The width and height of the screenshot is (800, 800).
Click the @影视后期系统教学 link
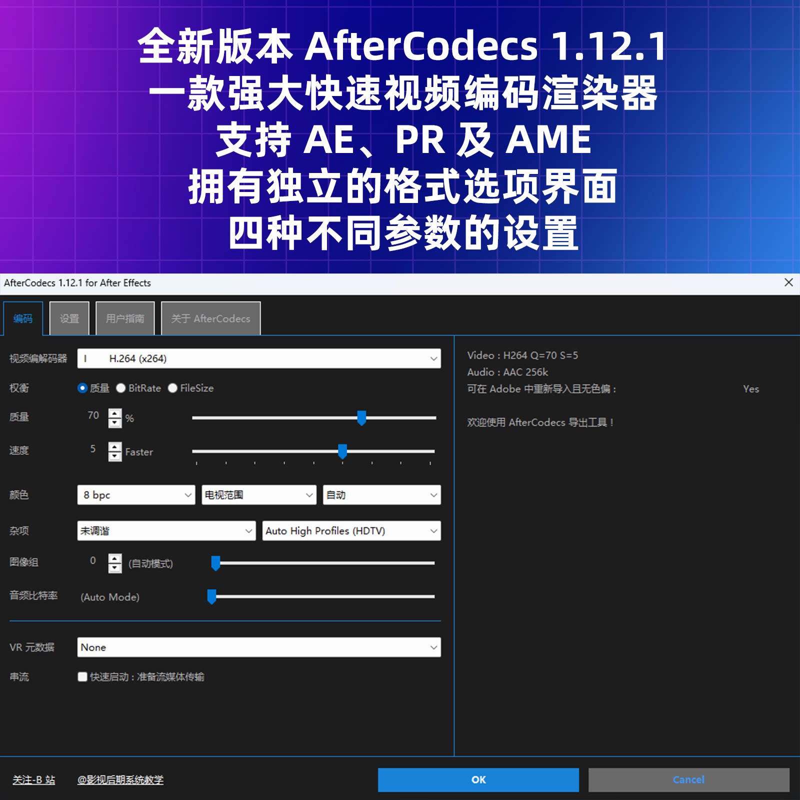[120, 780]
